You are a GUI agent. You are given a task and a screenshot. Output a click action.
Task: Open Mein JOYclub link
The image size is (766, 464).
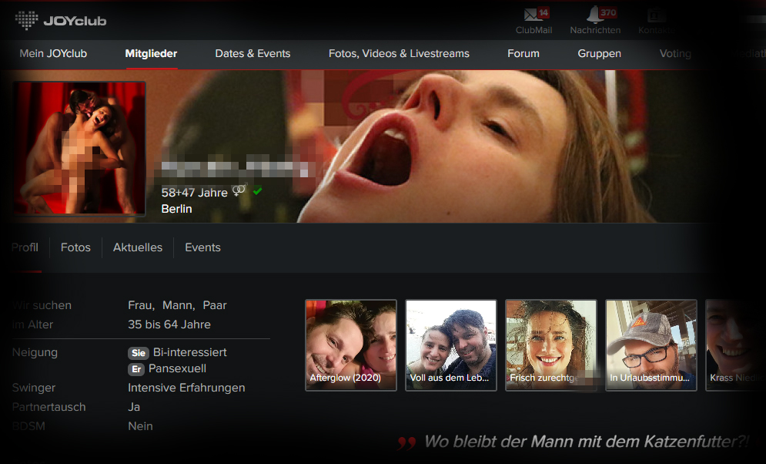click(x=53, y=54)
